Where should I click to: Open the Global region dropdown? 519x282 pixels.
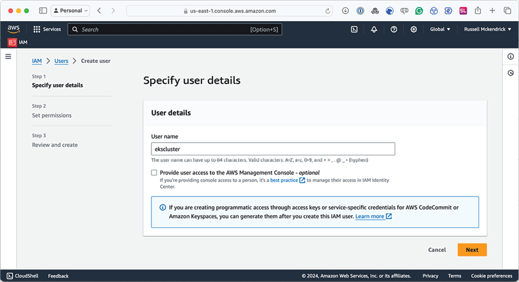coord(440,29)
